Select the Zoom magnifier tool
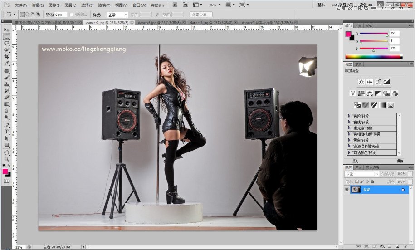This screenshot has width=415, height=250. click(7, 159)
